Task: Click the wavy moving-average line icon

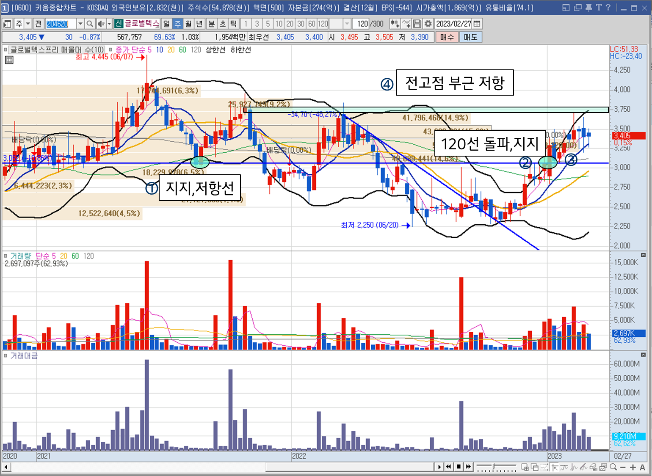Action: (564, 467)
